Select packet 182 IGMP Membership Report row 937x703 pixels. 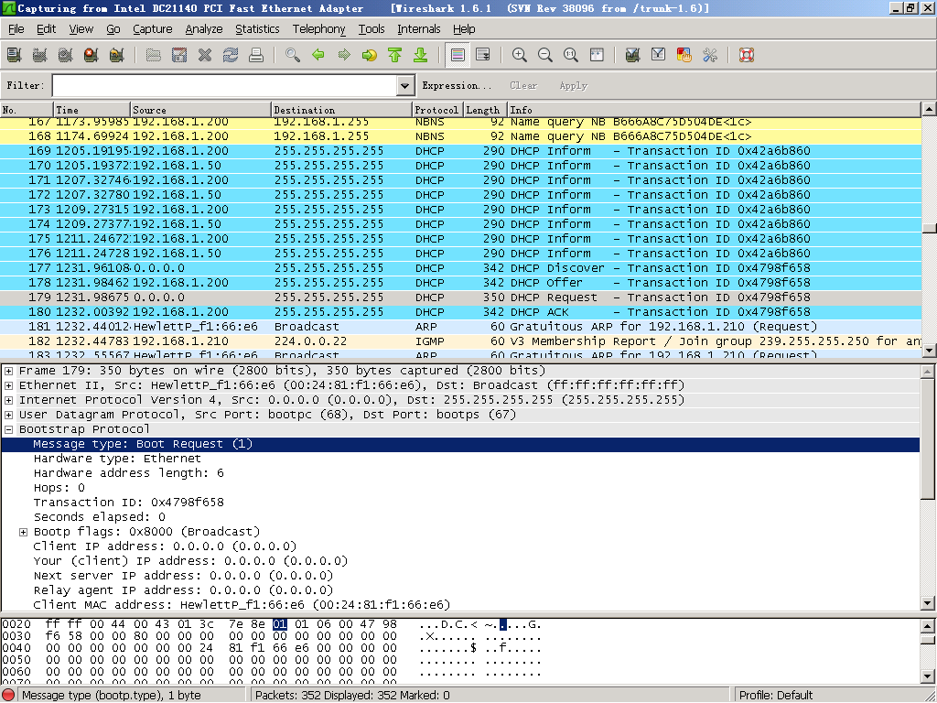(460, 341)
